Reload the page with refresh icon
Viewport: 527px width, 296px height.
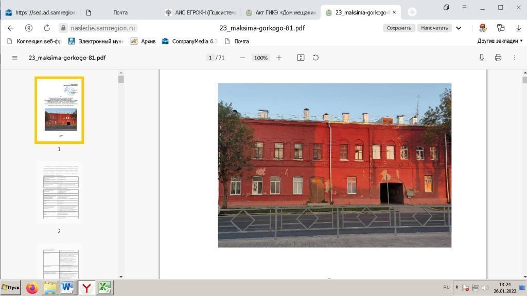coord(47,28)
